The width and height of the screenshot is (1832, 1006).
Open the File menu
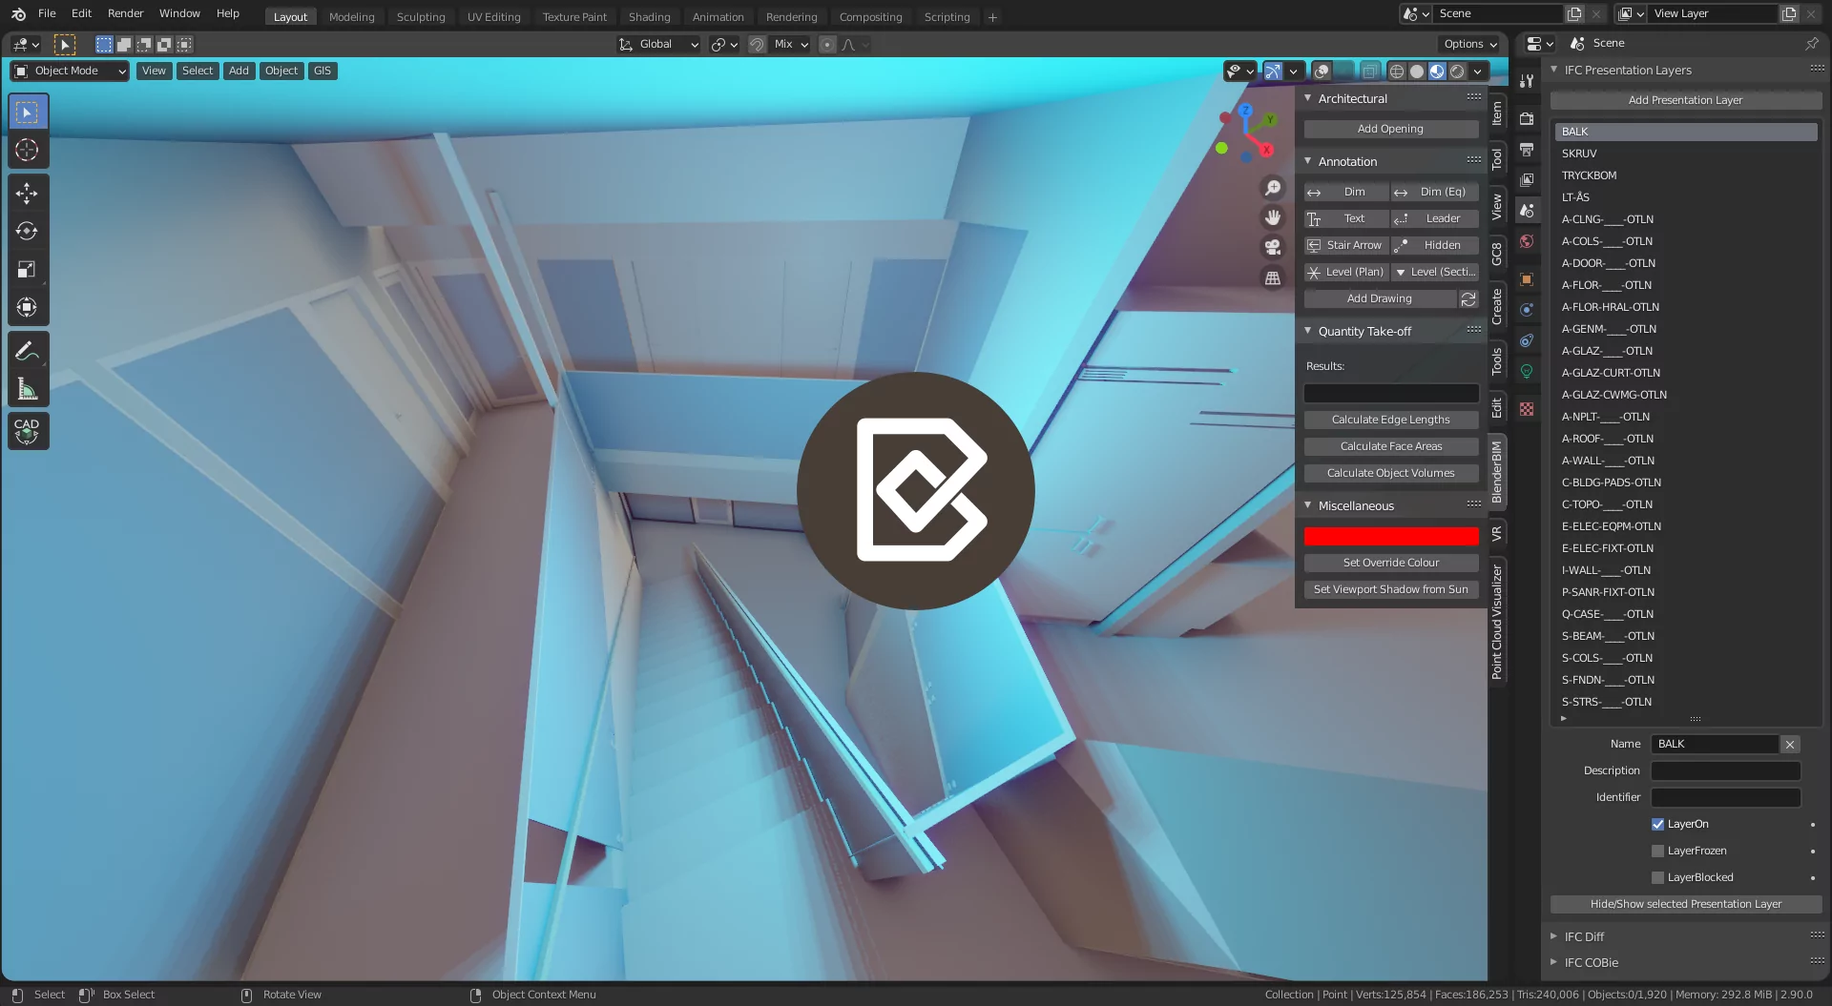(47, 13)
